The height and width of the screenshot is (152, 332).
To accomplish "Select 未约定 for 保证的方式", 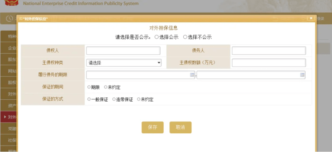I will point(138,99).
